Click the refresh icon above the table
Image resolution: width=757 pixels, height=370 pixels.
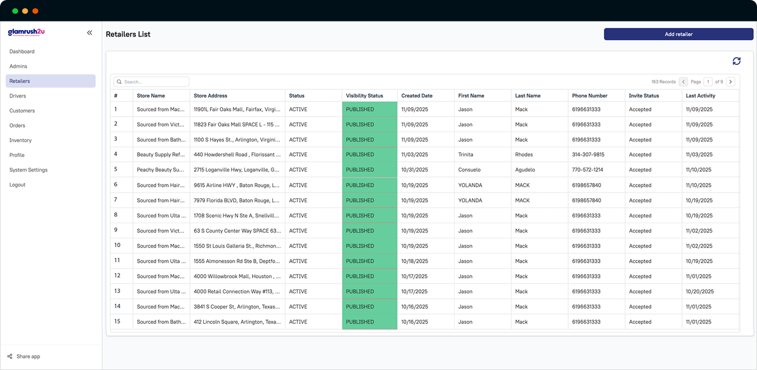point(736,61)
